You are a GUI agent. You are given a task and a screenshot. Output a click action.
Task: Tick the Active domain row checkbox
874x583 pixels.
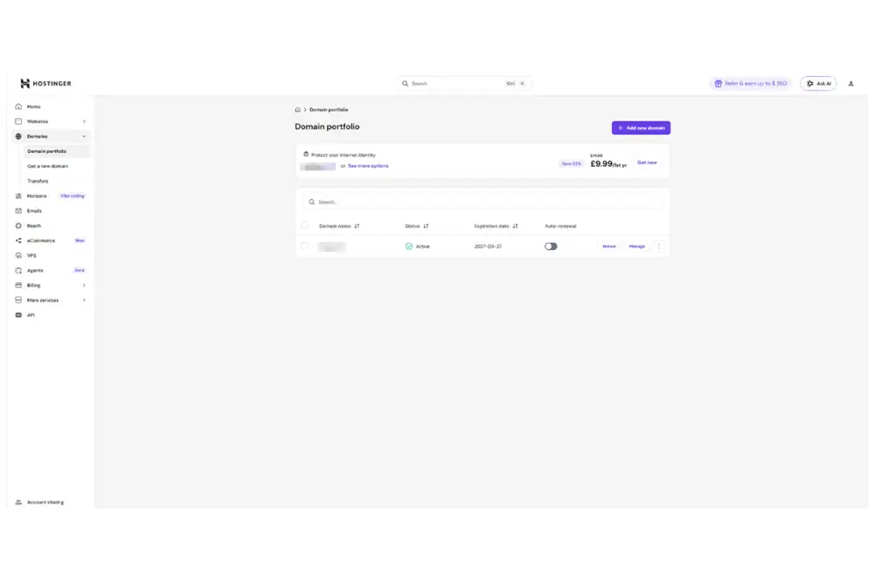[x=304, y=246]
